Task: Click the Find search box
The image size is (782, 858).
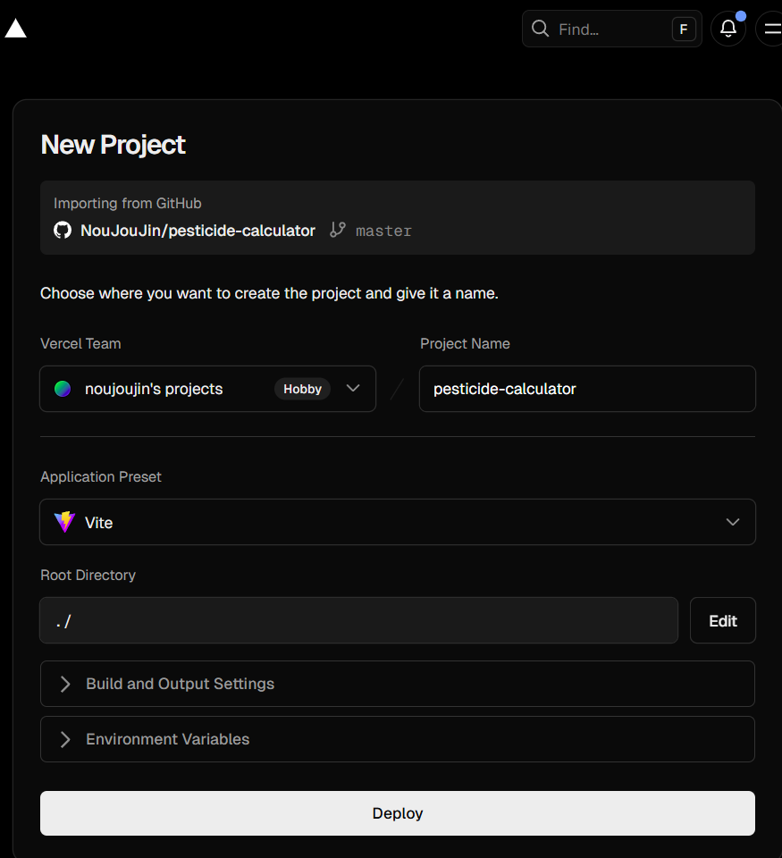Action: click(x=608, y=29)
